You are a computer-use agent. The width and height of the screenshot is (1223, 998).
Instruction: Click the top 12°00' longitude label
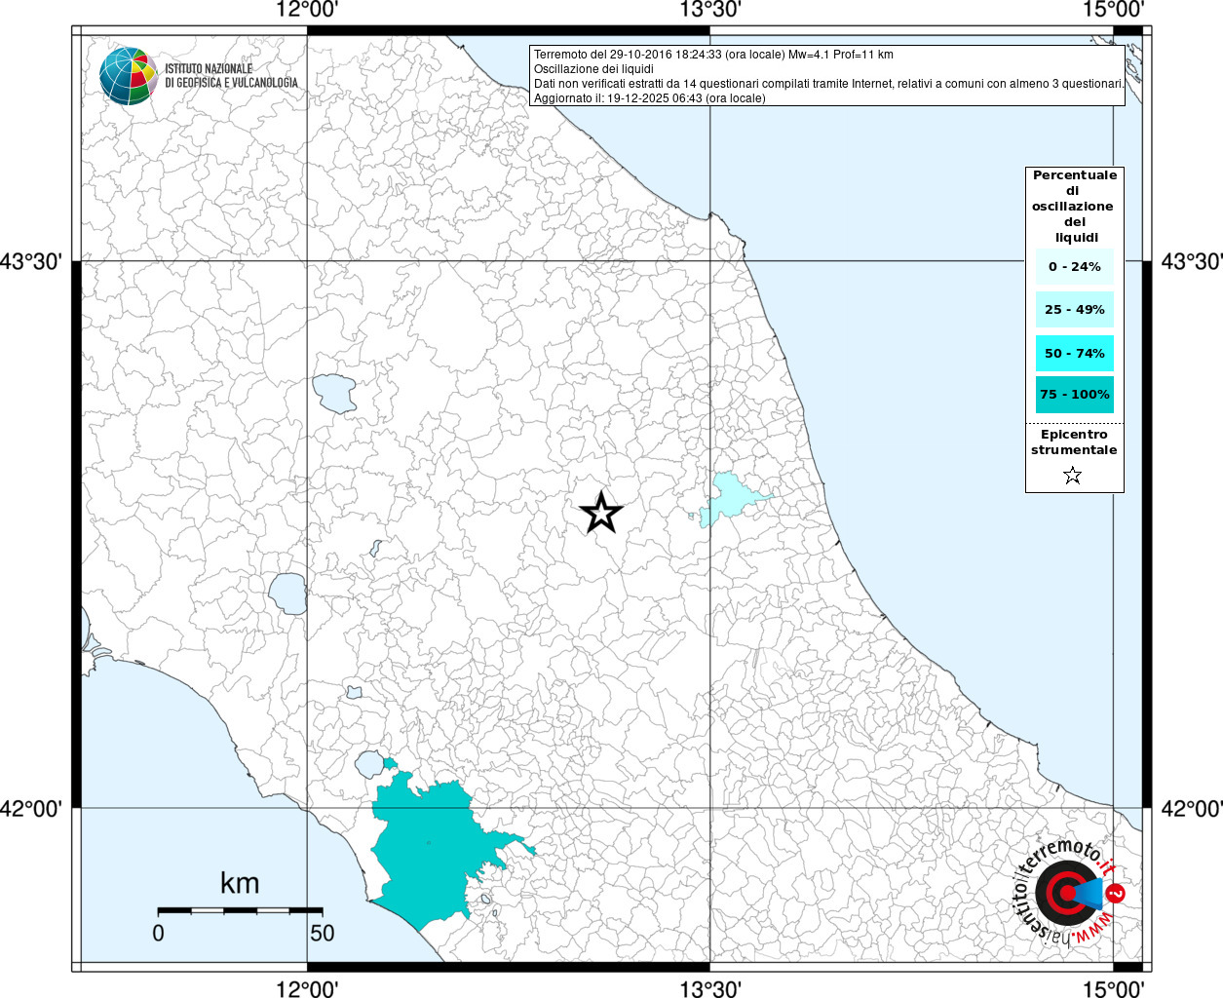(307, 10)
